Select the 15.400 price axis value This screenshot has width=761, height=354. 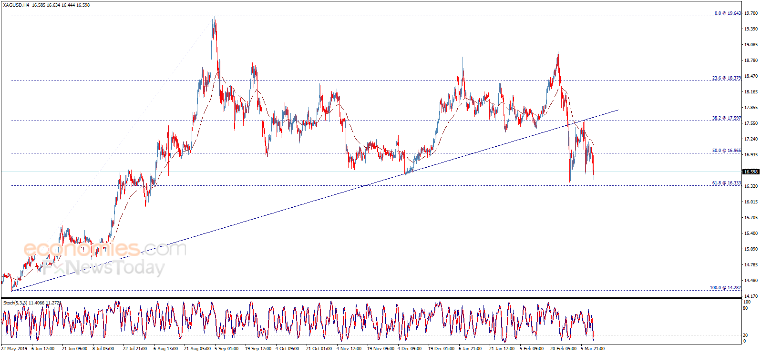pos(751,233)
